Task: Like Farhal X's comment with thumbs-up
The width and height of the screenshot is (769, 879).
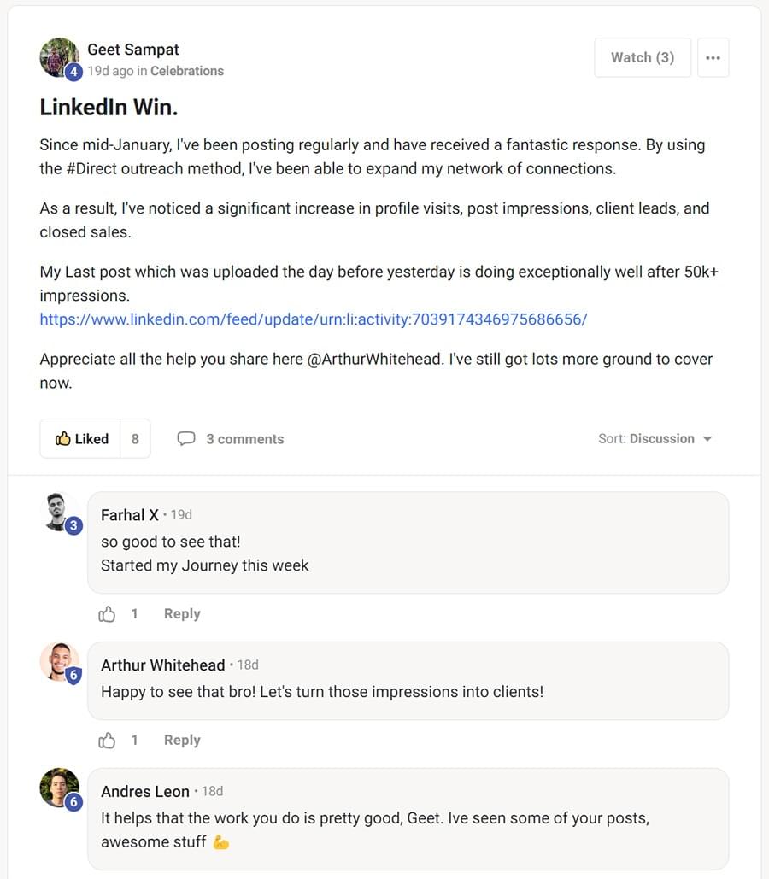Action: [107, 614]
